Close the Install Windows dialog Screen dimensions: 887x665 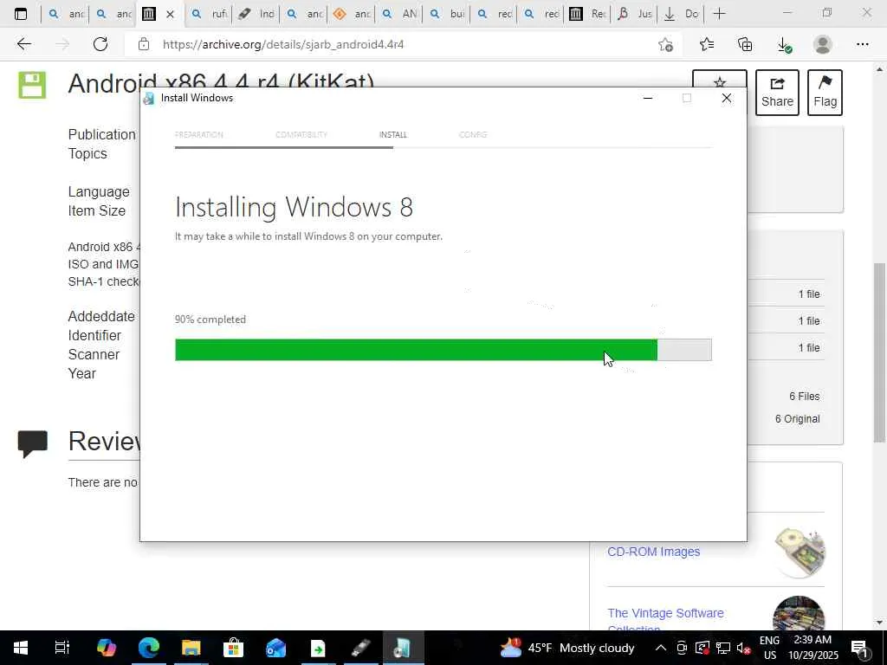coord(727,99)
